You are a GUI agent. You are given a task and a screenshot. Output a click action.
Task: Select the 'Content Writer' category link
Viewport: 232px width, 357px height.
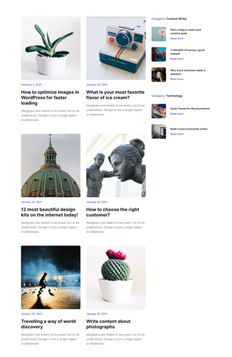pyautogui.click(x=176, y=19)
